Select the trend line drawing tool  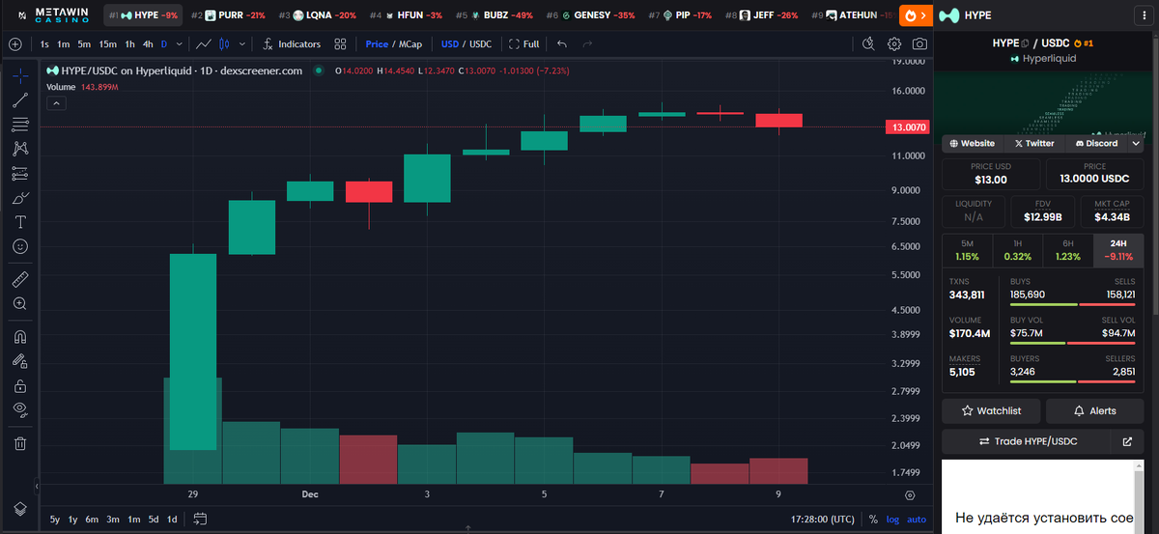(20, 99)
